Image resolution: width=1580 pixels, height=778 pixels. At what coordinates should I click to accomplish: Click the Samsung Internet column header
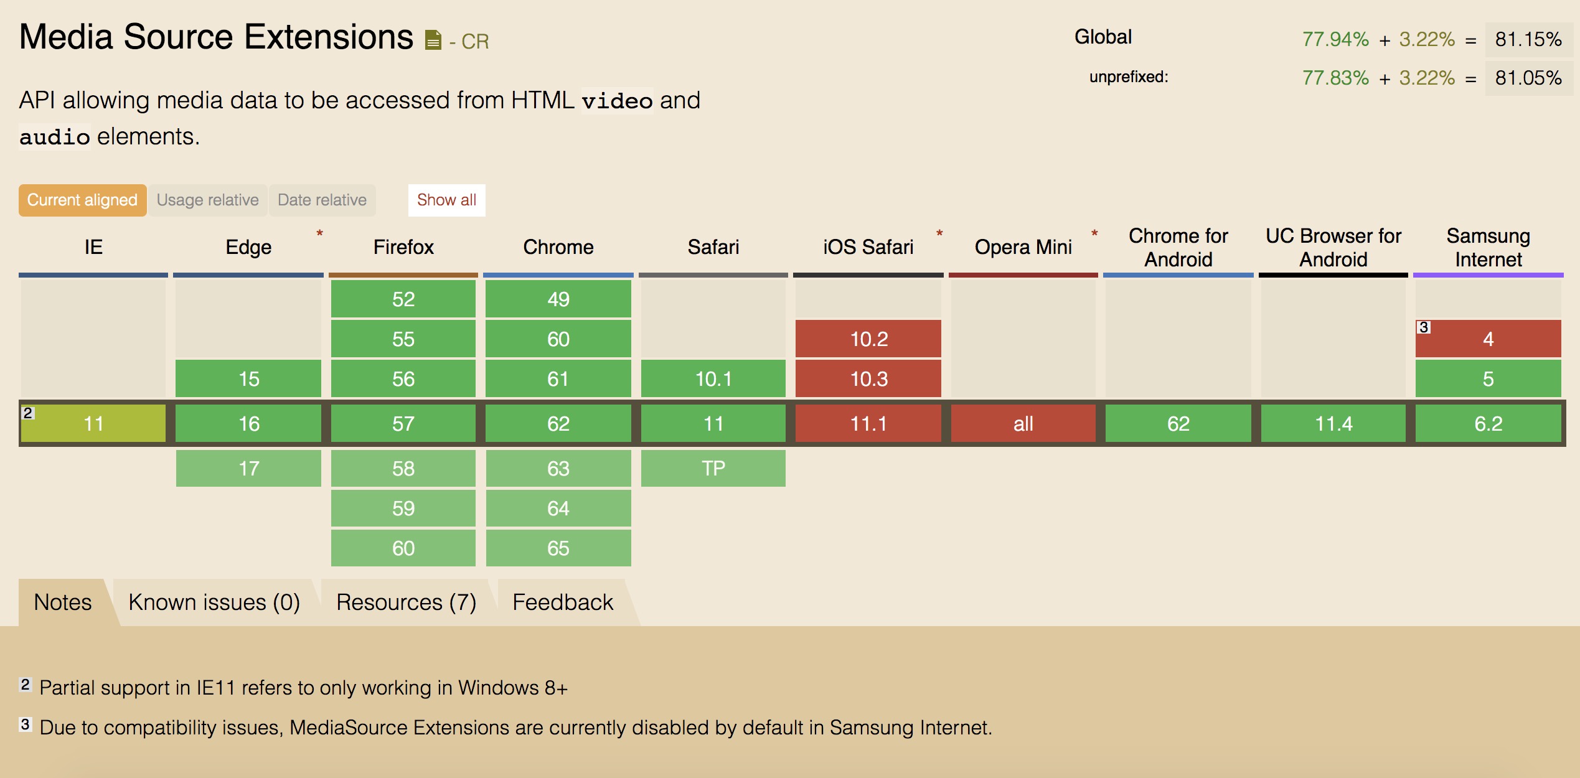(1488, 247)
